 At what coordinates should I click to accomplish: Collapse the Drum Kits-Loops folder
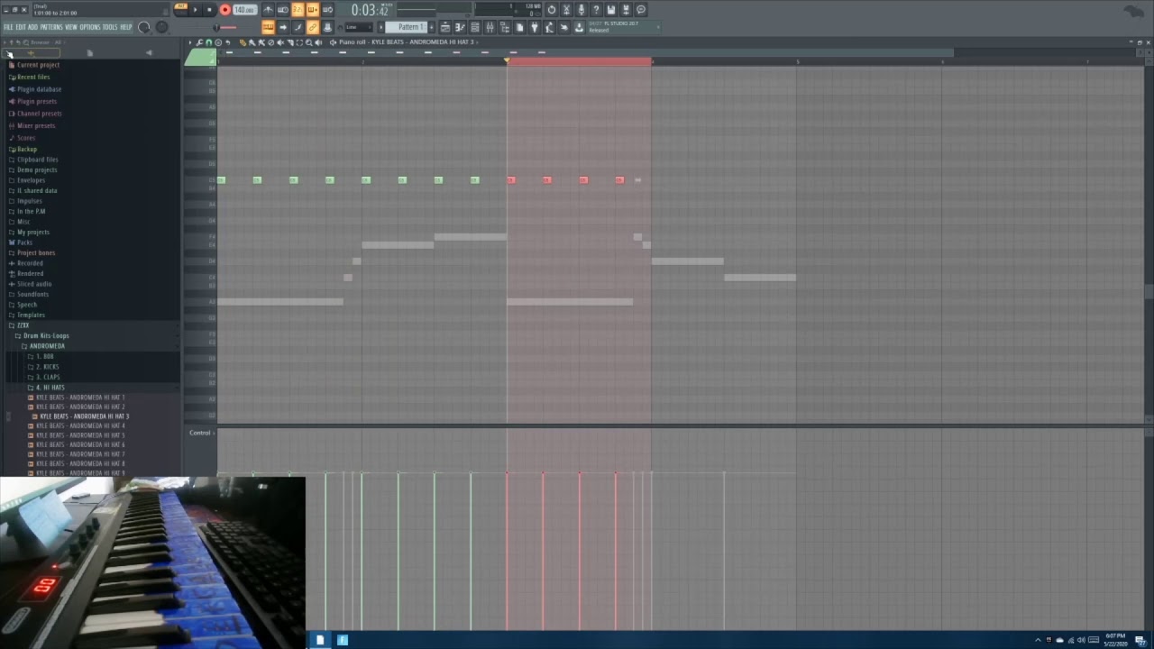click(x=45, y=335)
